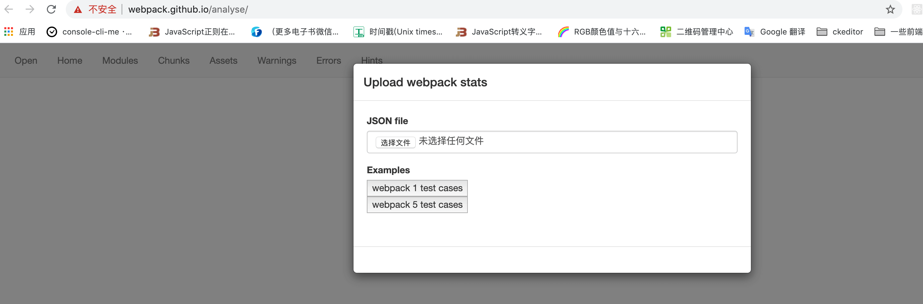This screenshot has height=304, width=923.
Task: Expand the ckeditor bookmark folder
Action: [840, 32]
